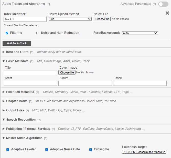The image size is (171, 158).
Task: Open help for Master Audio Algorithms
Action: [x=46, y=138]
